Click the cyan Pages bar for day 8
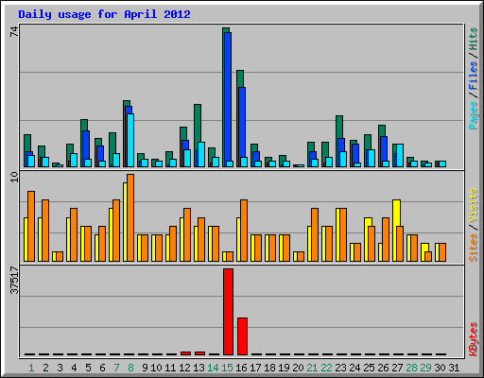484x378 pixels. [130, 140]
